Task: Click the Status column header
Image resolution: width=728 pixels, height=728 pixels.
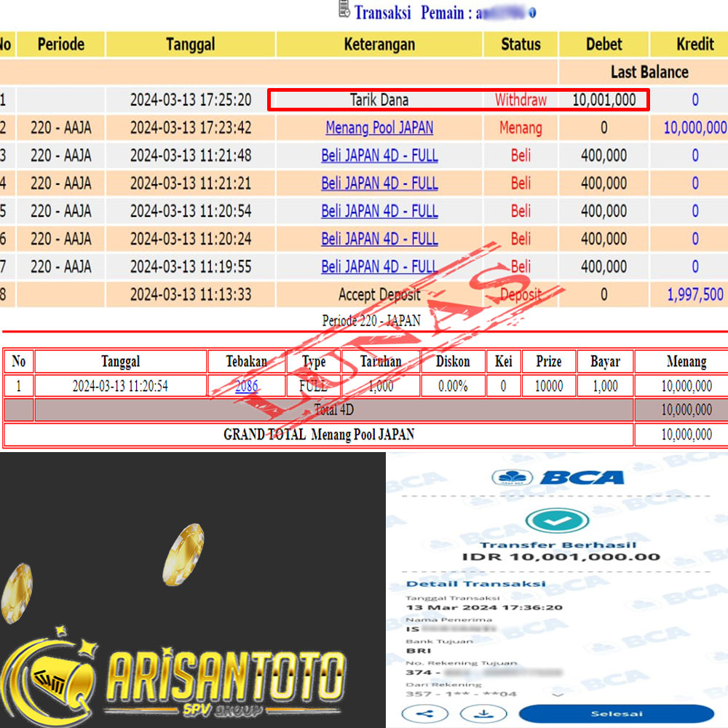Action: 521,44
